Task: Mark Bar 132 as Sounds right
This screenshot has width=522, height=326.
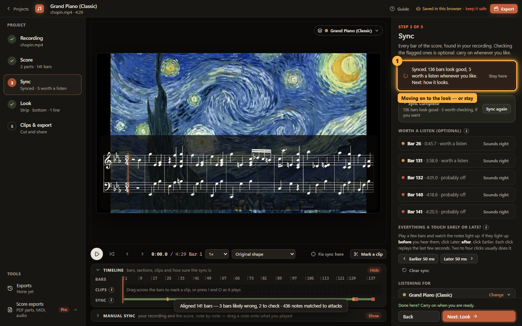Action: click(496, 178)
